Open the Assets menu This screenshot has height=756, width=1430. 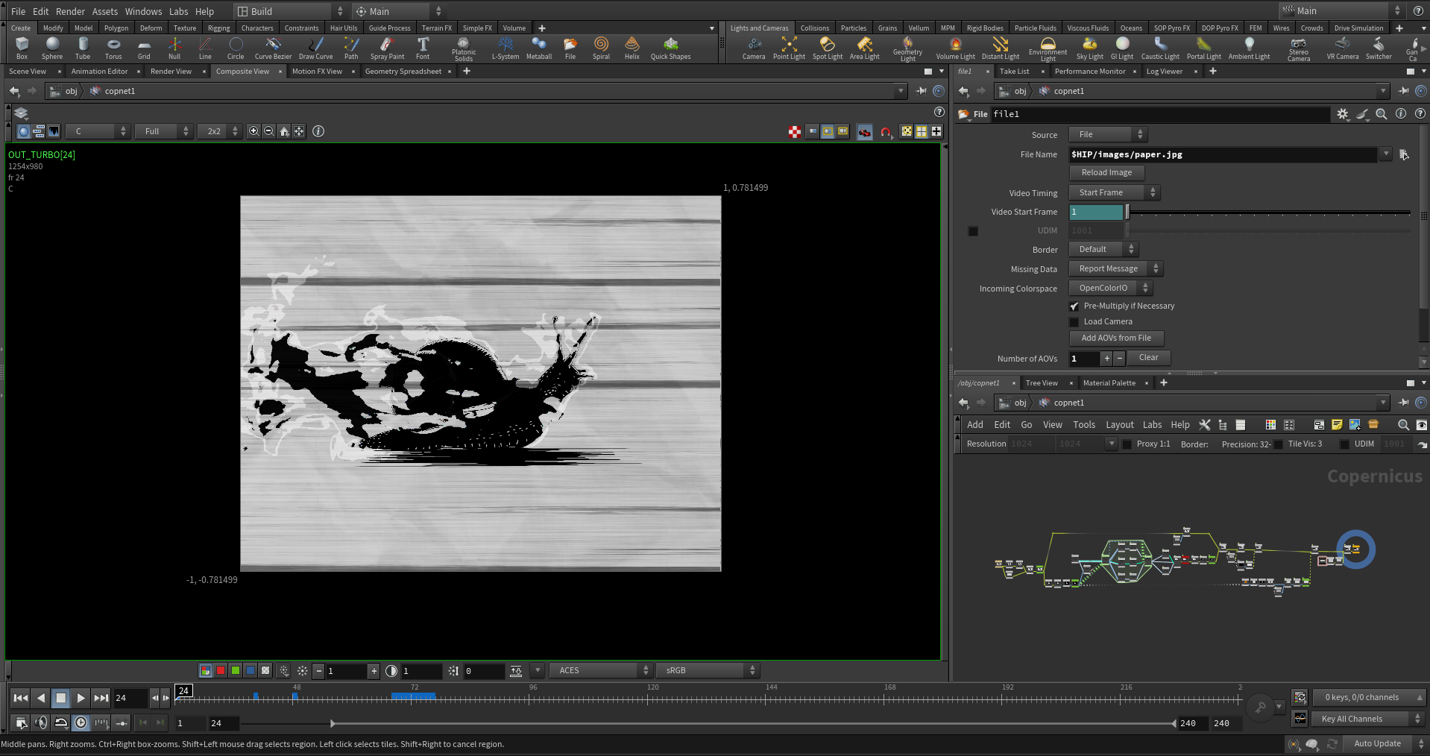[x=105, y=11]
